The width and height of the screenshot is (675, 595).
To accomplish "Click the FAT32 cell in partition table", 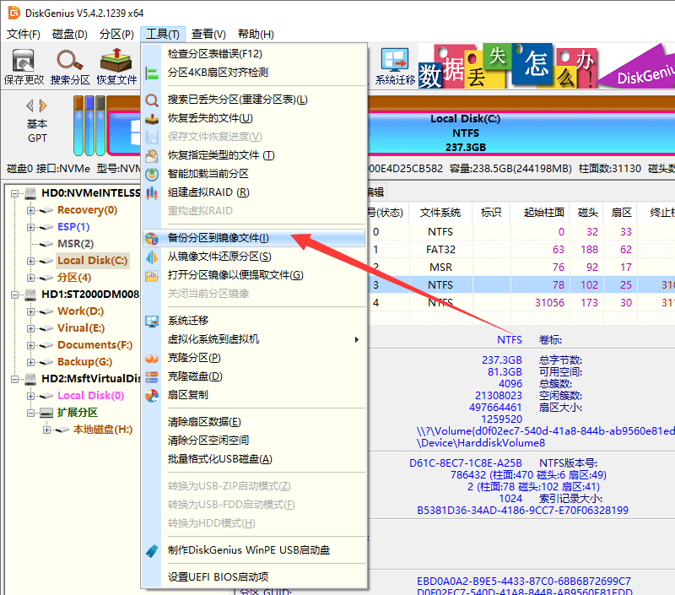I will (x=440, y=250).
